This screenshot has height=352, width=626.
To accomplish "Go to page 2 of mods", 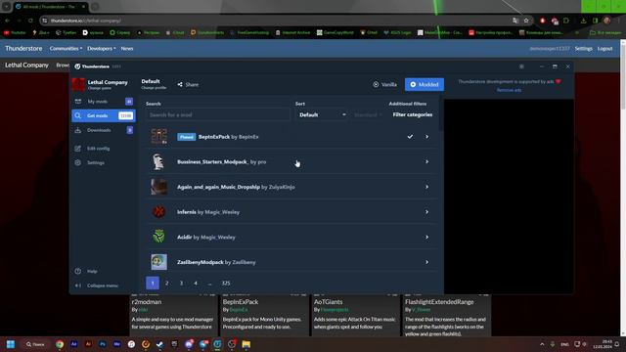I will click(x=167, y=283).
